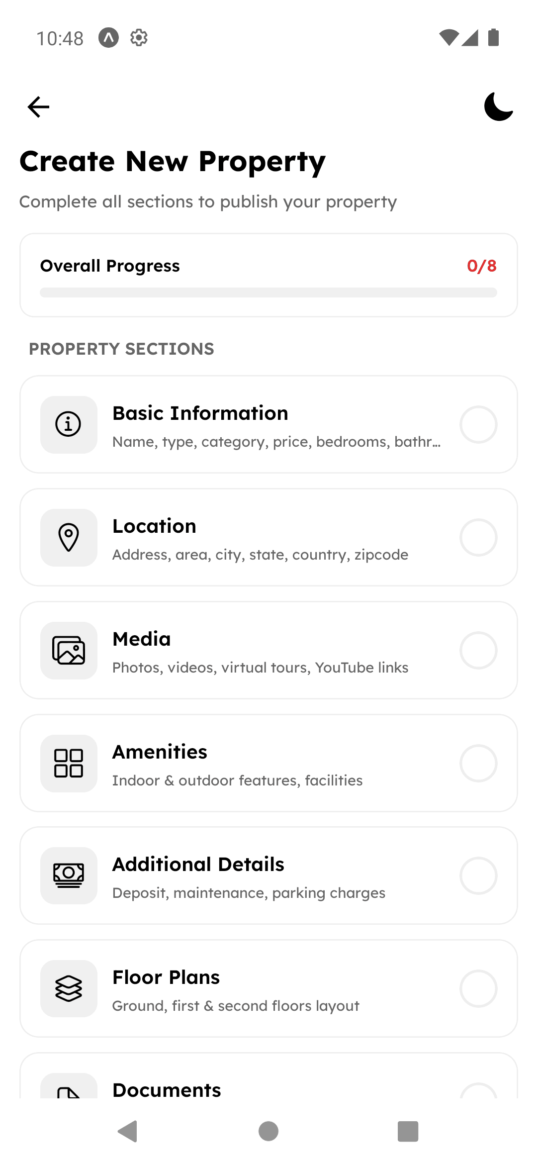537x1164 pixels.
Task: Check off the Media section circle
Action: (478, 650)
